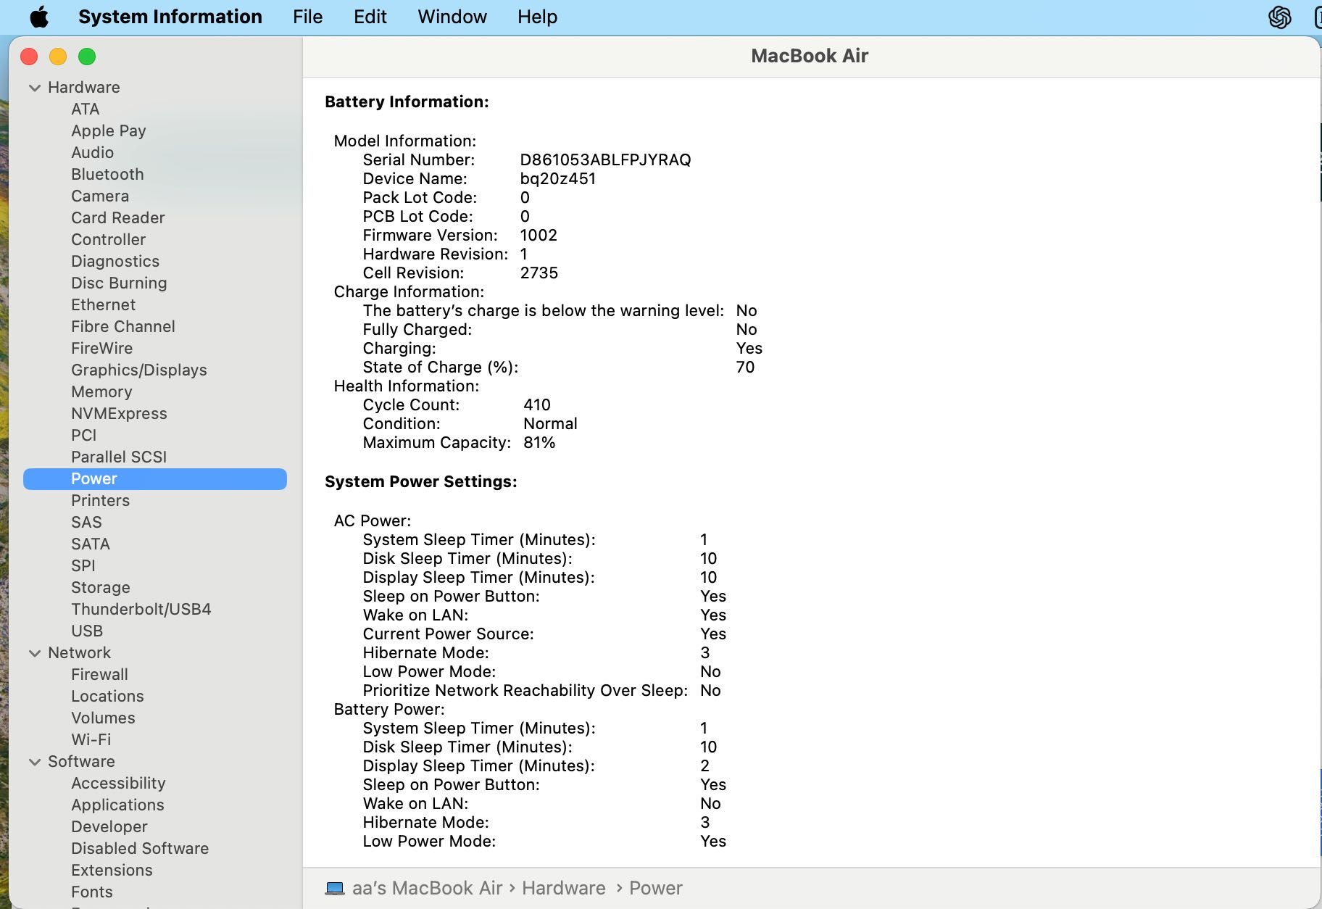This screenshot has width=1322, height=909.
Task: Select the highlighted Power item
Action: click(155, 478)
